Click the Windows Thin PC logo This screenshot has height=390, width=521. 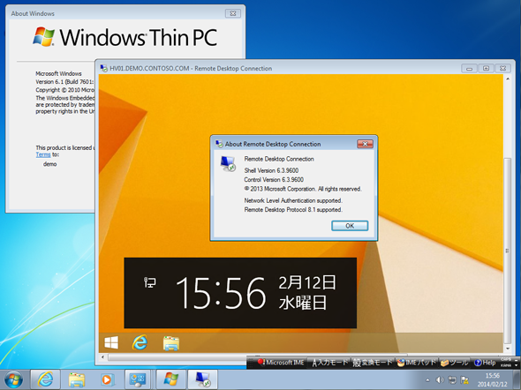coord(125,37)
